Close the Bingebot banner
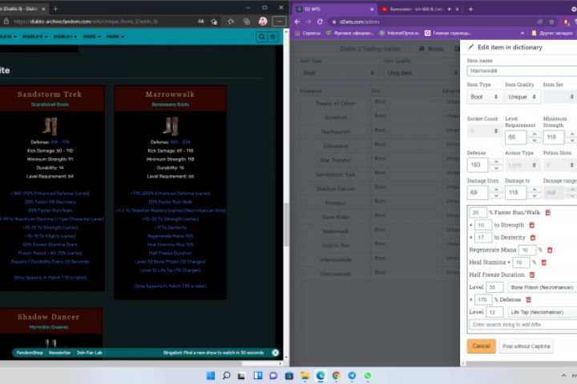 [x=275, y=353]
